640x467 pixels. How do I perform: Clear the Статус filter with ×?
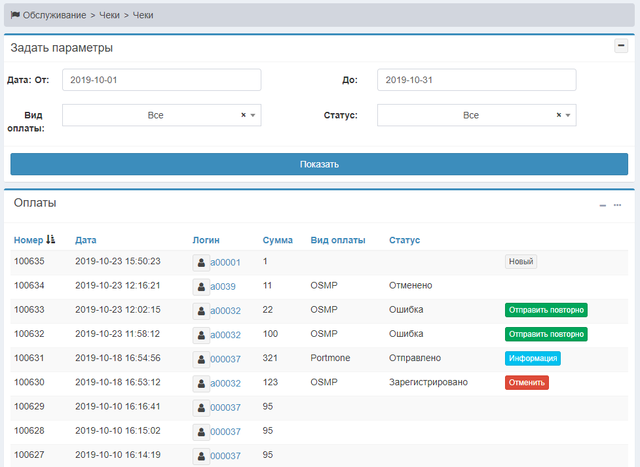coord(559,115)
